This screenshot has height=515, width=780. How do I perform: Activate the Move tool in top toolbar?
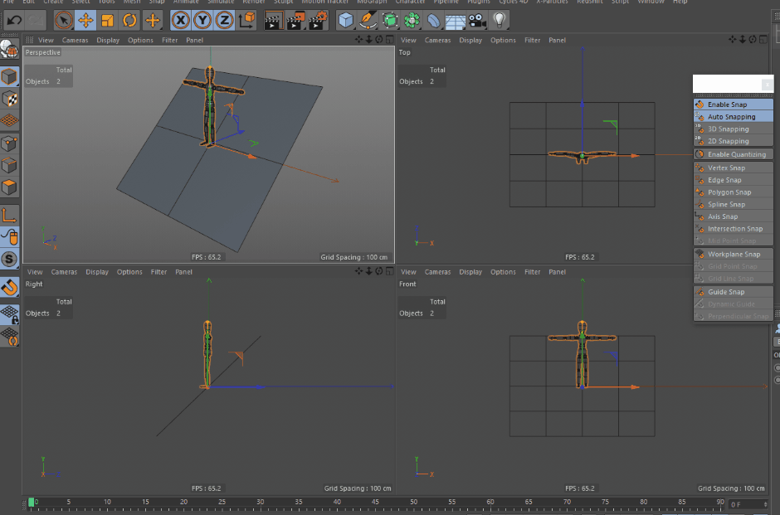click(x=85, y=21)
